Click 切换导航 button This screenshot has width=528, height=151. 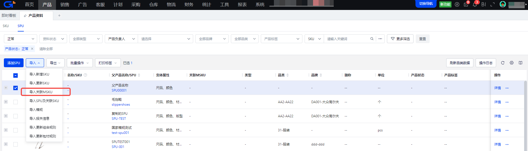(x=426, y=4)
